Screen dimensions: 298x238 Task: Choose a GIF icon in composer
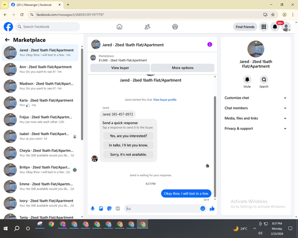pos(118,208)
